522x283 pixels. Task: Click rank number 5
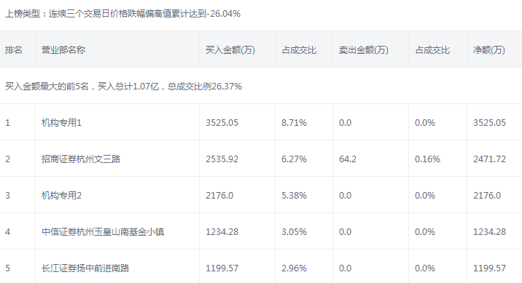point(8,268)
